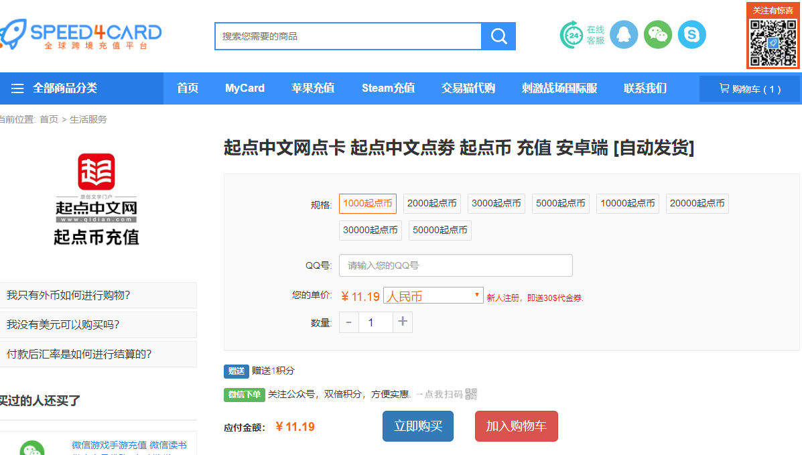802x455 pixels.
Task: Open Steam充值 in the navigation bar
Action: 388,88
